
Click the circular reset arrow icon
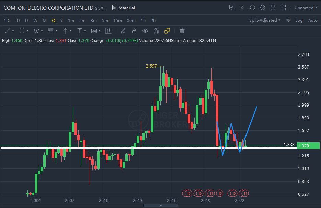click(x=252, y=8)
